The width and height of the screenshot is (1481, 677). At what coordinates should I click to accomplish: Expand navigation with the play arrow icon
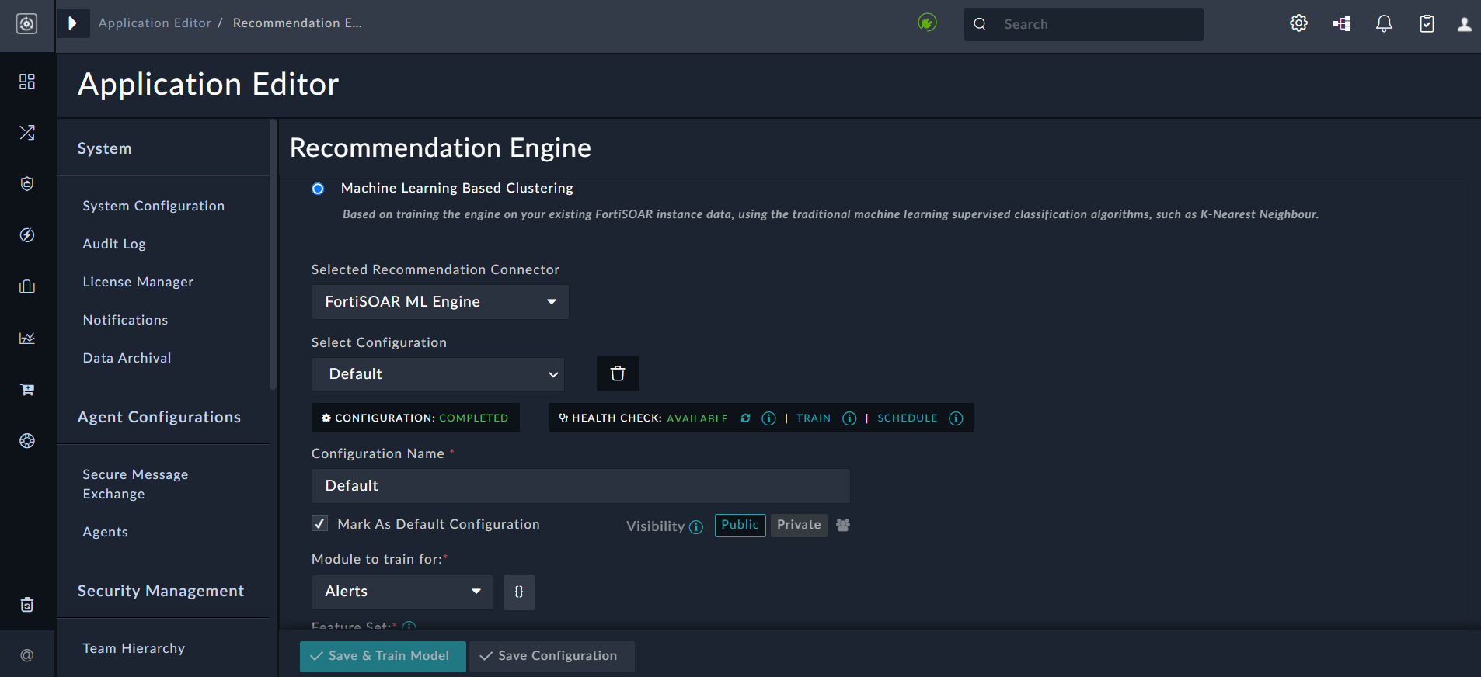click(x=72, y=23)
